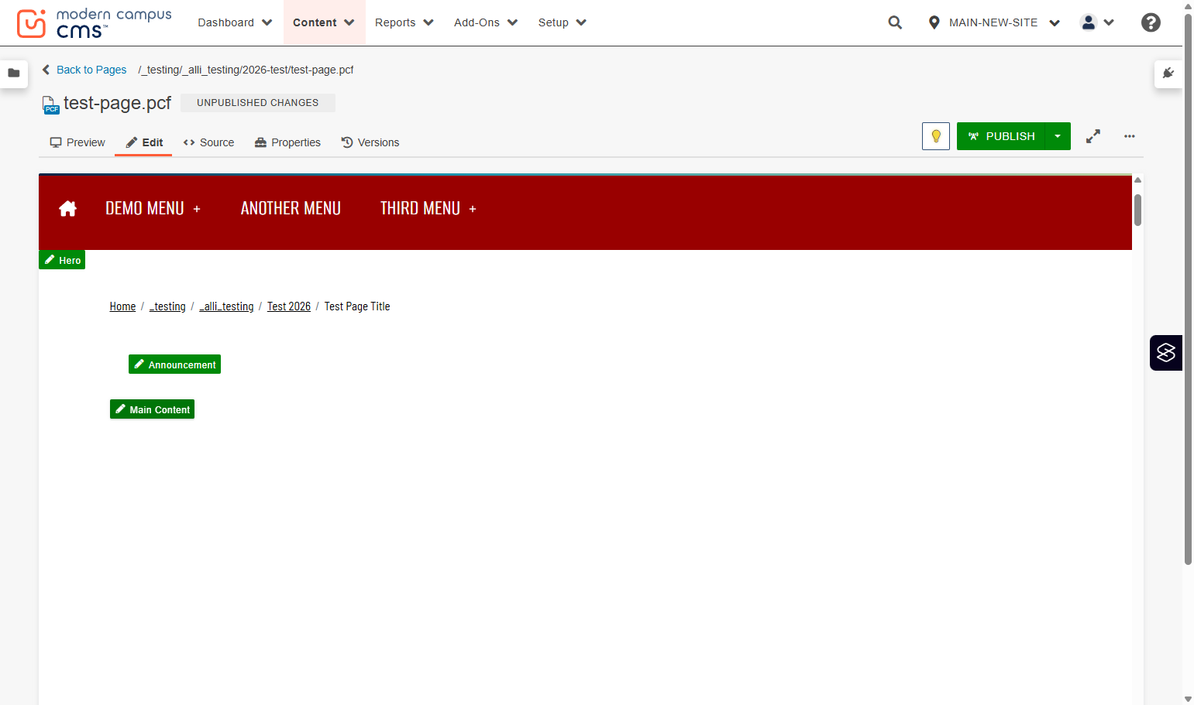Open the Properties tab
1194x705 pixels.
287,142
